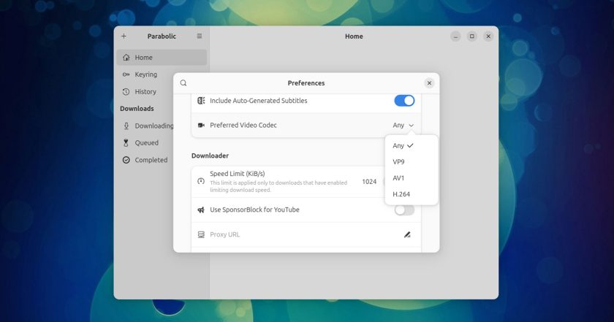Click the speed limit gauge icon

click(201, 181)
